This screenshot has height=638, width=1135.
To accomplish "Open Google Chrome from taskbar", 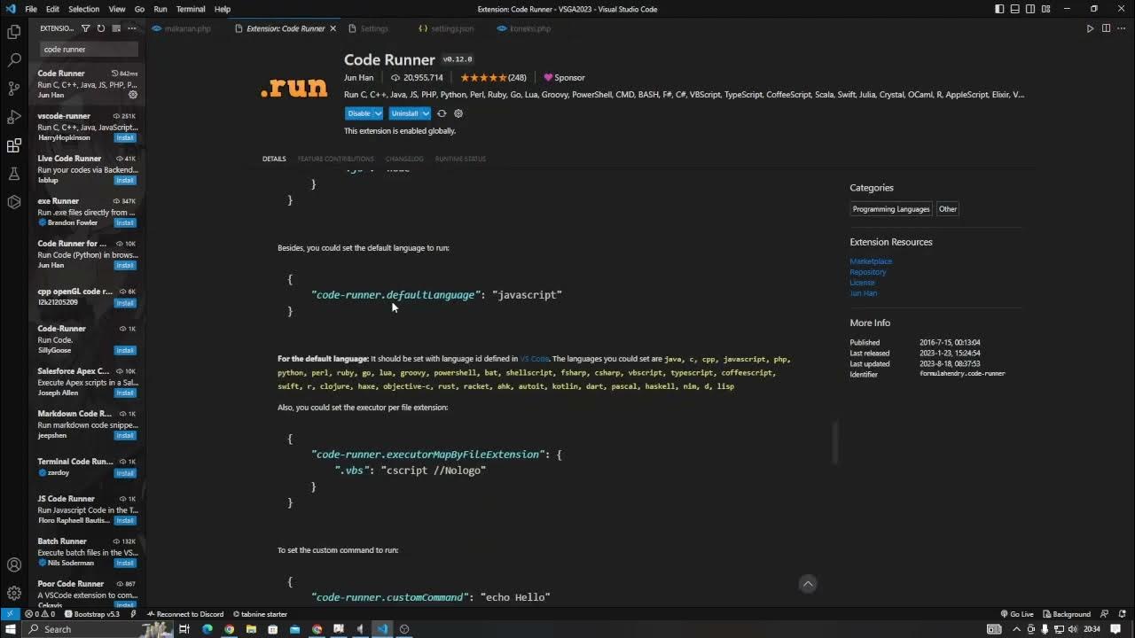I will 229,629.
